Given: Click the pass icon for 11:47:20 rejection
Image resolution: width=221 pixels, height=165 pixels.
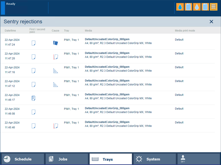Looking at the screenshot, I should pos(33,57).
